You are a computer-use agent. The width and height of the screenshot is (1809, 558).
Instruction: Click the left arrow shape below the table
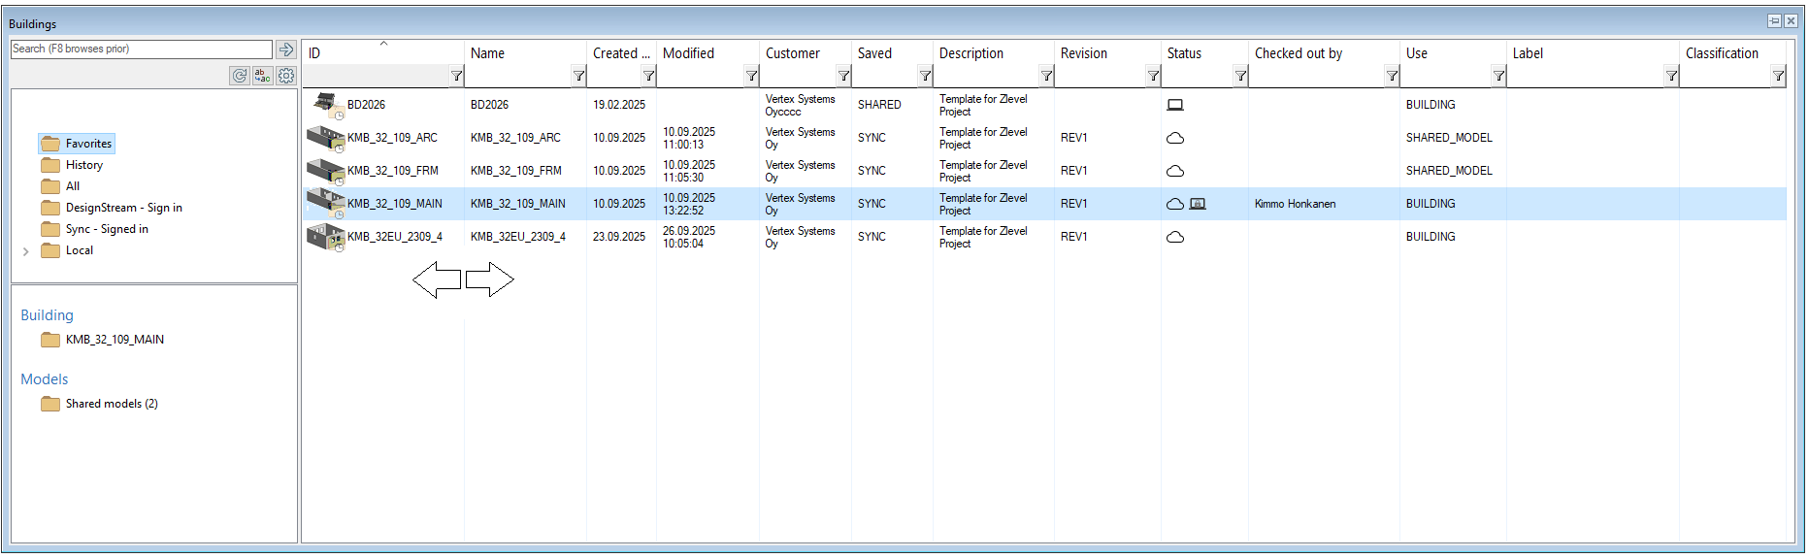tap(437, 280)
